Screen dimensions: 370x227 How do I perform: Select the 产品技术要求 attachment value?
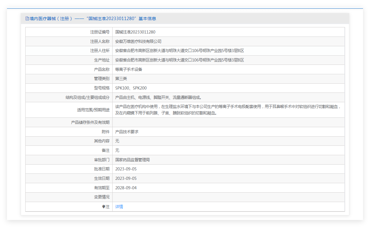point(127,132)
